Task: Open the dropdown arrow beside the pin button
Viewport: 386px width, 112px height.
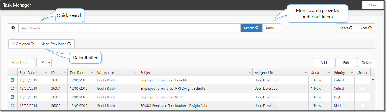Action: pyautogui.click(x=49, y=62)
